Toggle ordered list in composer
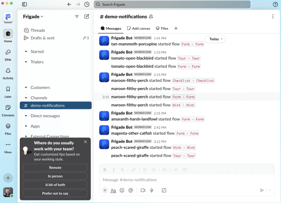Image resolution: width=281 pixels, height=203 pixels. pyautogui.click(x=144, y=169)
